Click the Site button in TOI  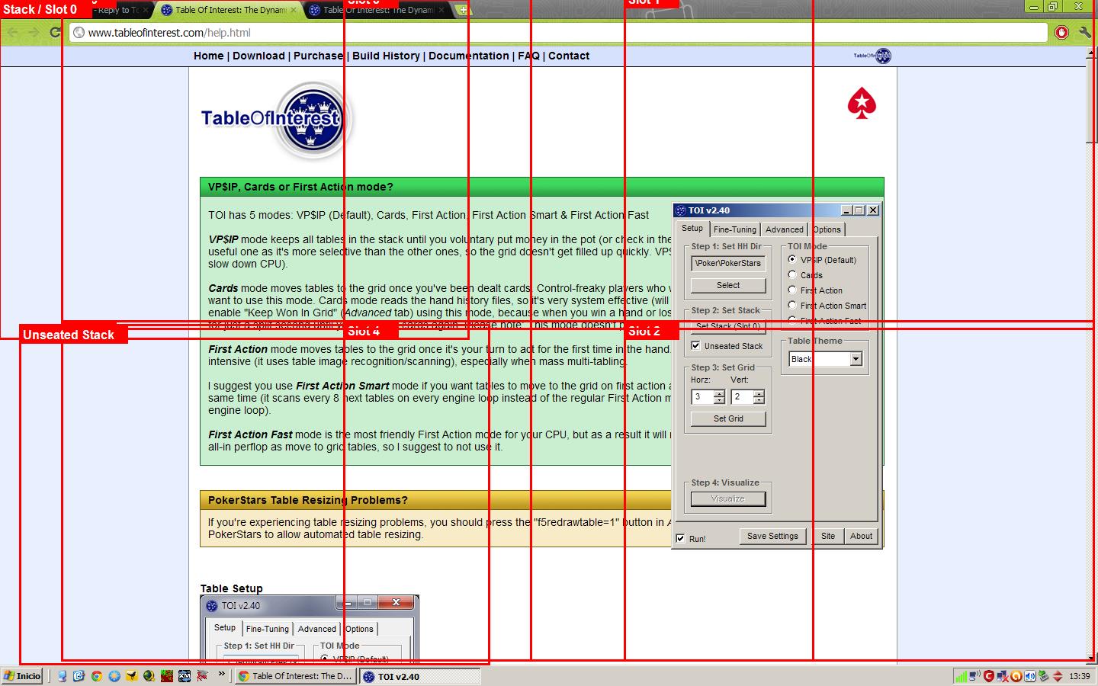tap(828, 536)
